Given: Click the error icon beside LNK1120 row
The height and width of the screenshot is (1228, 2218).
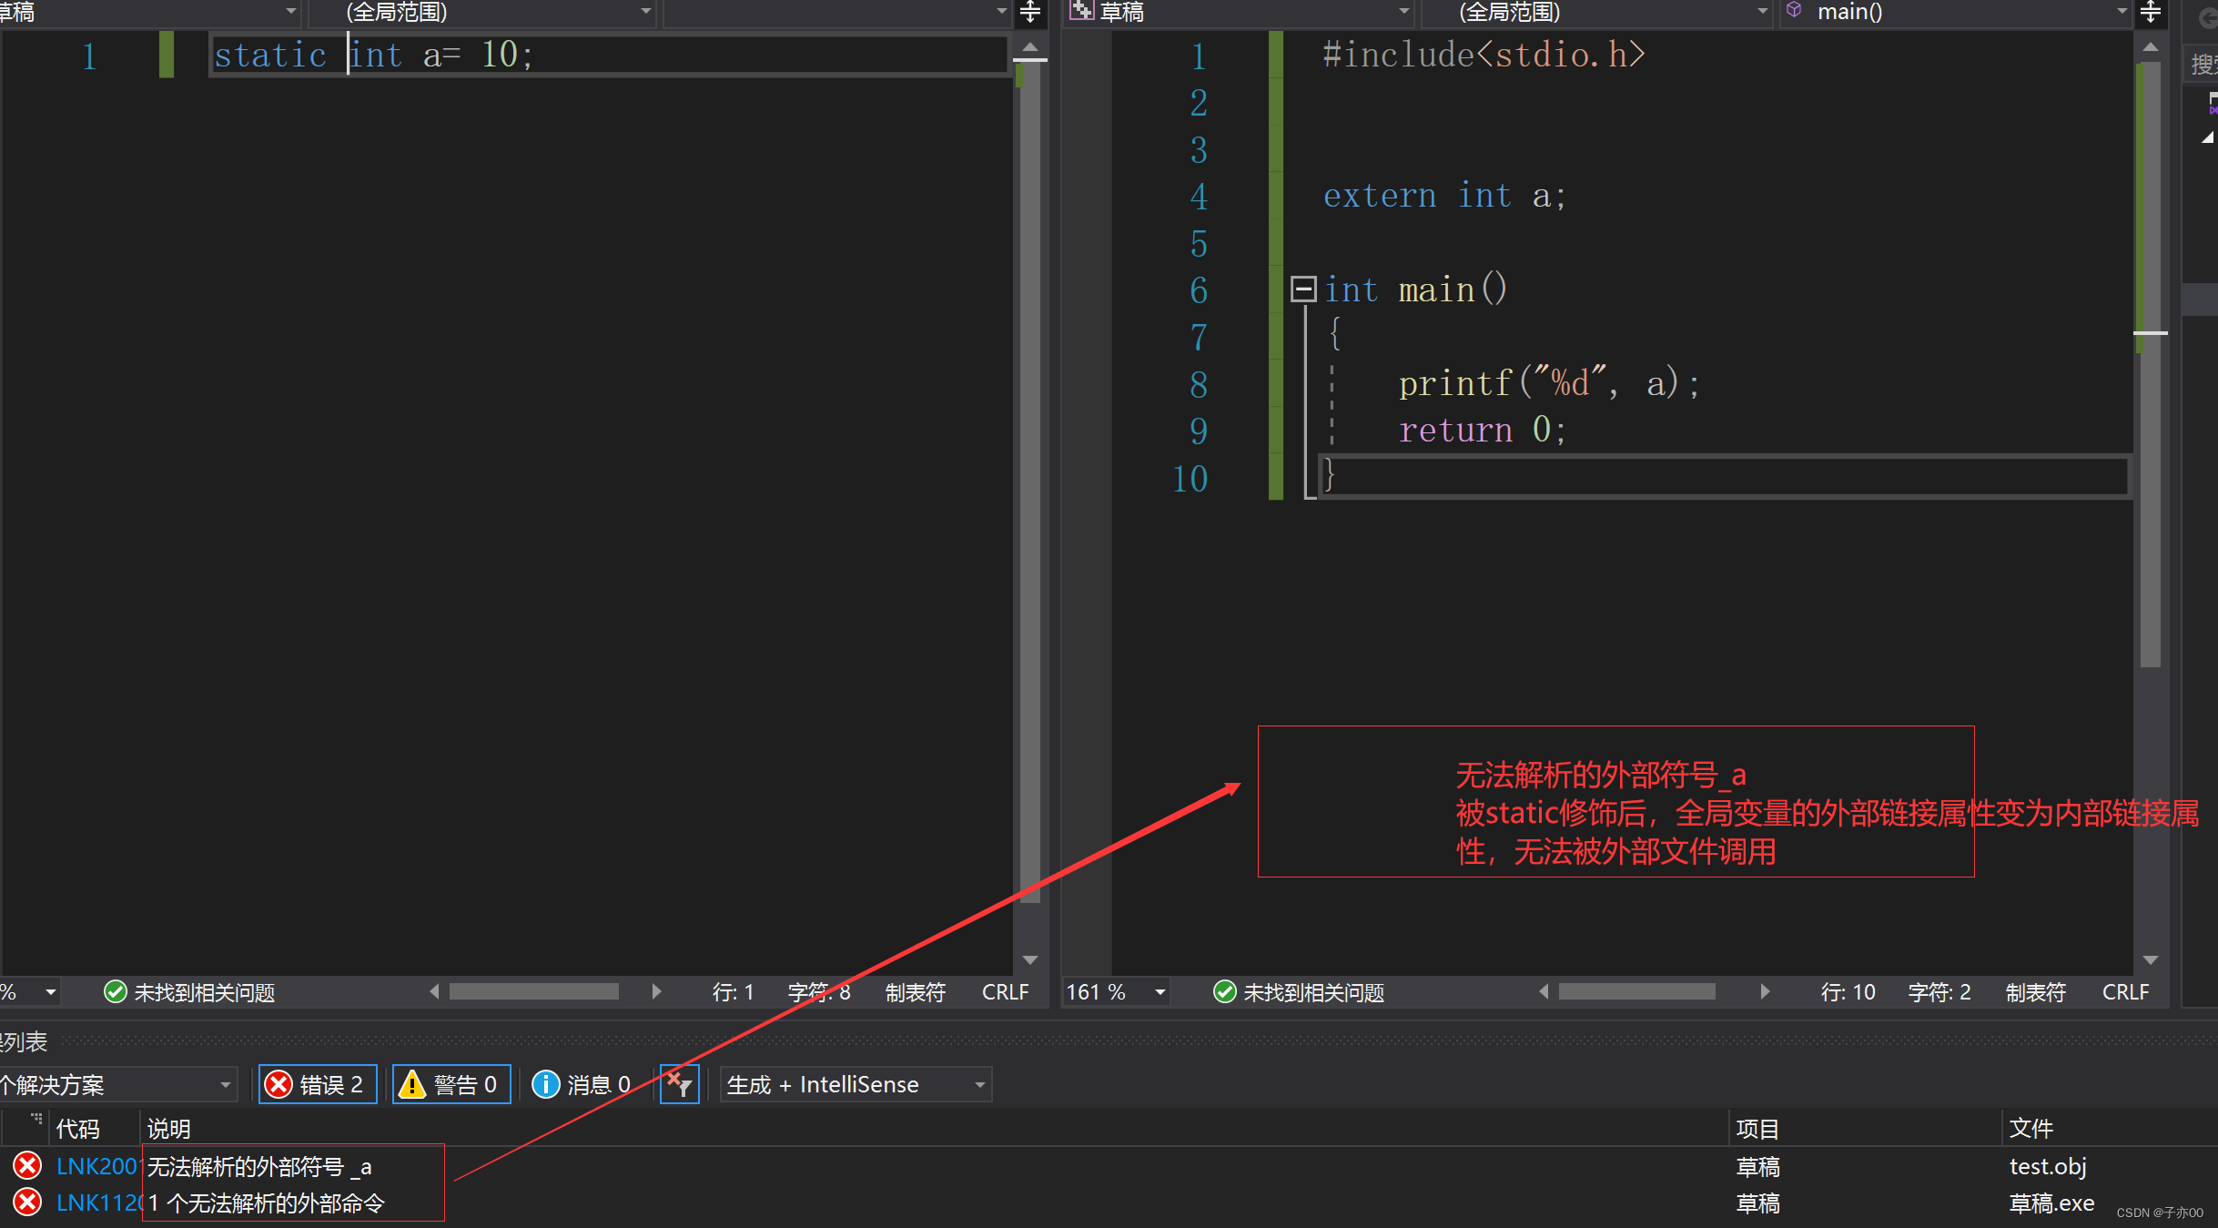Looking at the screenshot, I should coord(27,1203).
